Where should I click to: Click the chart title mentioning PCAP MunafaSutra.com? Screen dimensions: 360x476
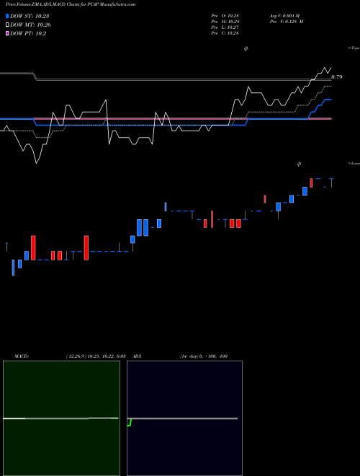coord(71,4)
